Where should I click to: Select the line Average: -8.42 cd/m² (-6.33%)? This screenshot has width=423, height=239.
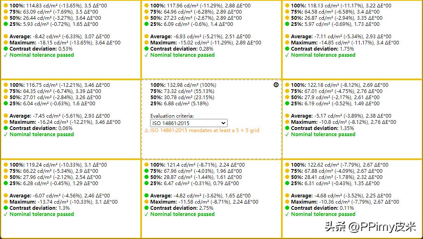[x=60, y=37]
